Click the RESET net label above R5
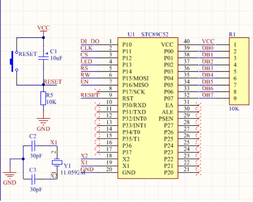253x202 pixels. [53, 82]
